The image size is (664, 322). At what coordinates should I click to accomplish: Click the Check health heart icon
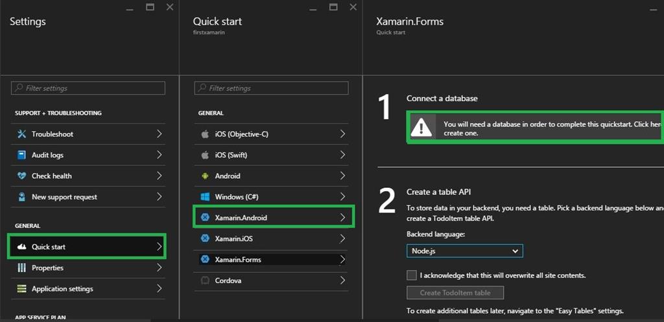pos(21,176)
